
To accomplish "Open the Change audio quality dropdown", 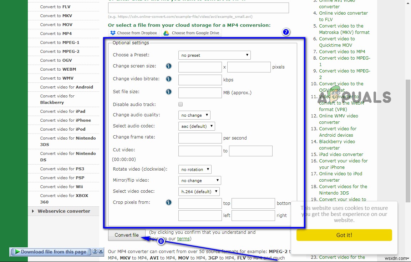I will click(x=194, y=115).
